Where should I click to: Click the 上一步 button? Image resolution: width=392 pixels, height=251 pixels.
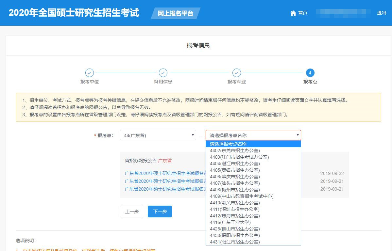point(132,211)
